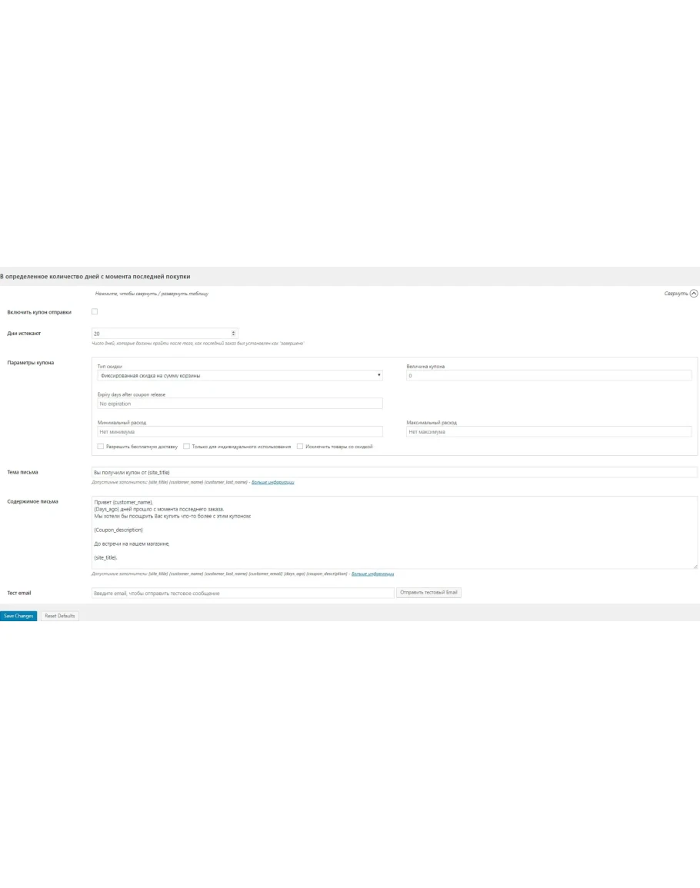700x888 pixels.
Task: Open Больше информации link below email content
Action: pos(372,574)
